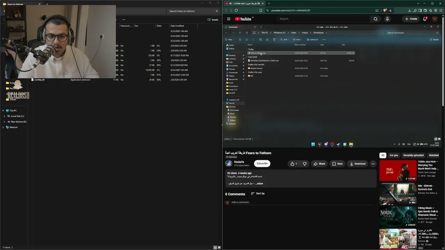Open Viking Music Epic Nordic Folk title
445x250 pixels.
(428, 211)
